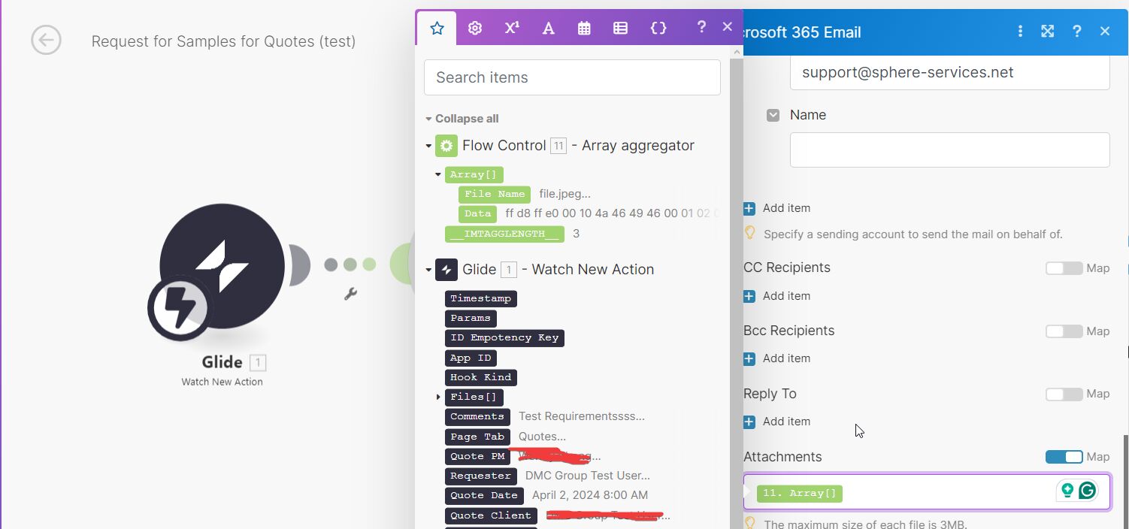Go back using the circled arrow icon
This screenshot has width=1129, height=529.
click(46, 40)
